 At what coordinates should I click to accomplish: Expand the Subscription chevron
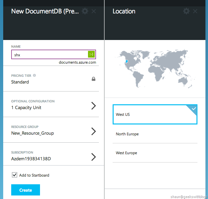[94, 157]
